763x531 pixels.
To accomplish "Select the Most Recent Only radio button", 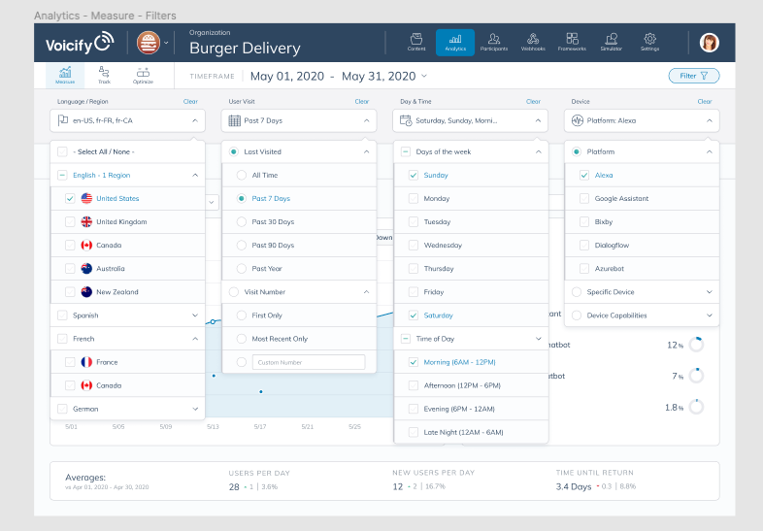I will 242,338.
